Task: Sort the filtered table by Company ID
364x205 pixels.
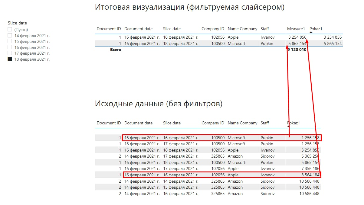Action: point(213,29)
